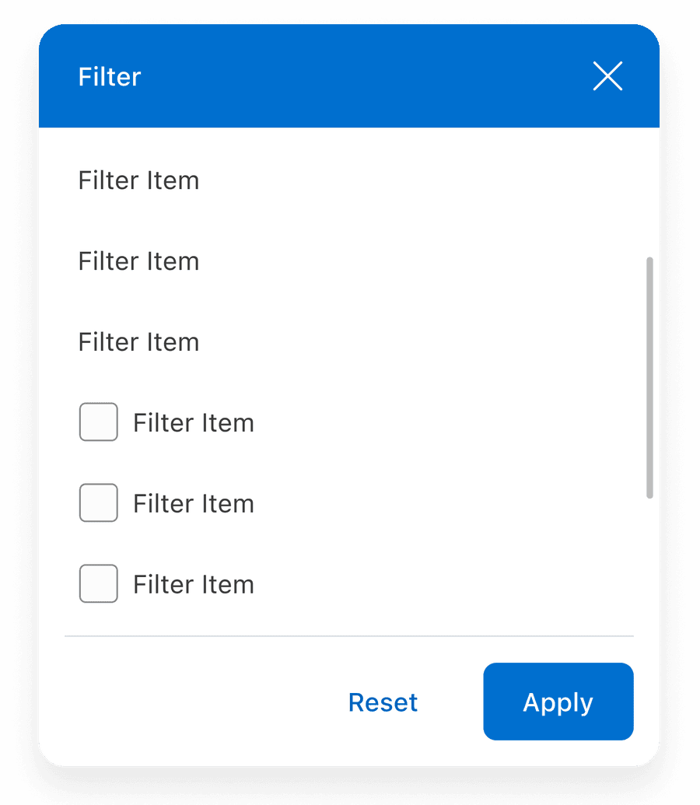Select the second Filter Item row

click(x=138, y=261)
